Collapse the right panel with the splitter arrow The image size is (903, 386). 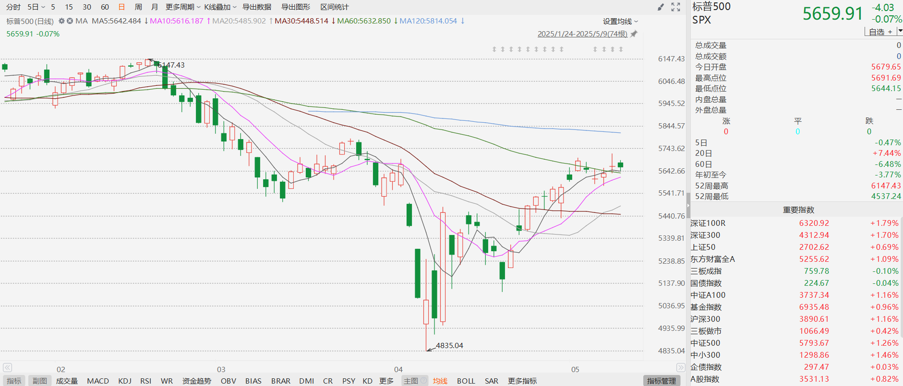pos(688,205)
